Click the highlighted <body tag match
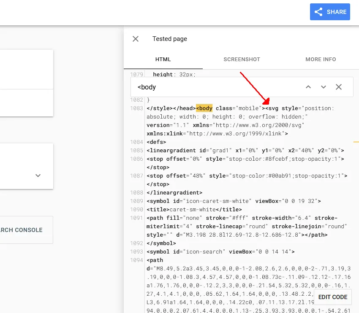The height and width of the screenshot is (313, 359). point(204,108)
